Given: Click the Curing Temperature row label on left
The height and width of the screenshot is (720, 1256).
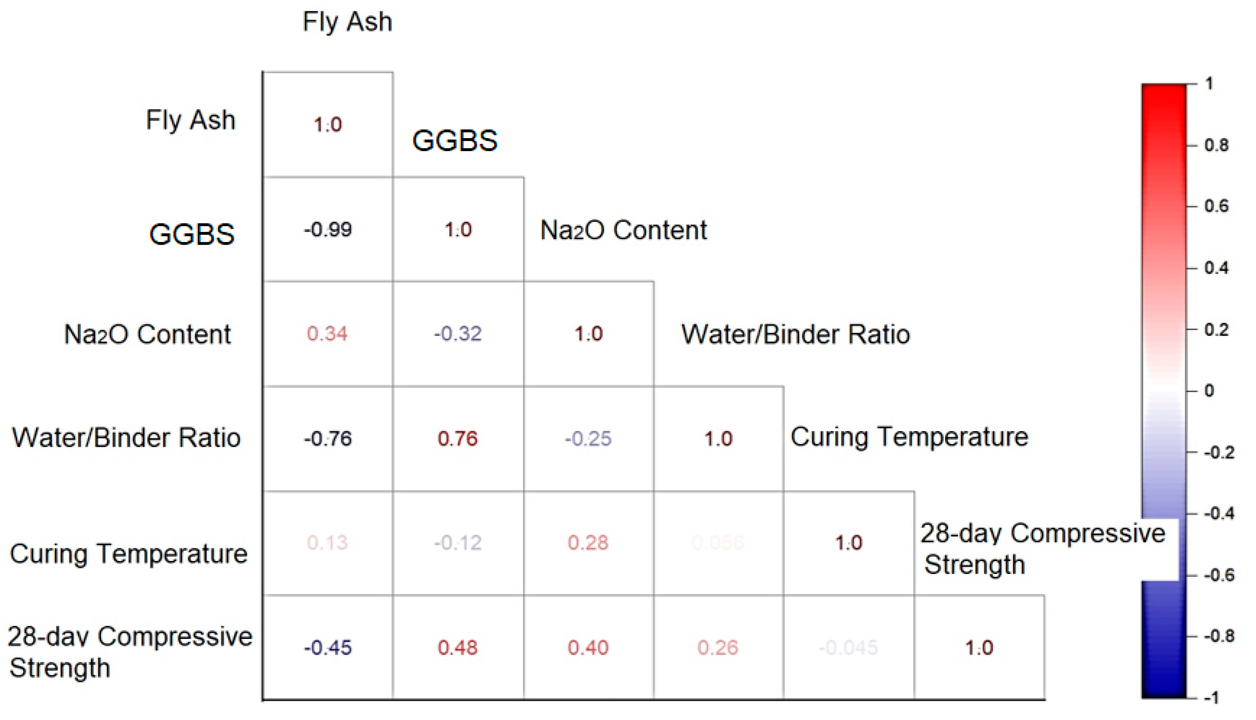Looking at the screenshot, I should pos(128,554).
